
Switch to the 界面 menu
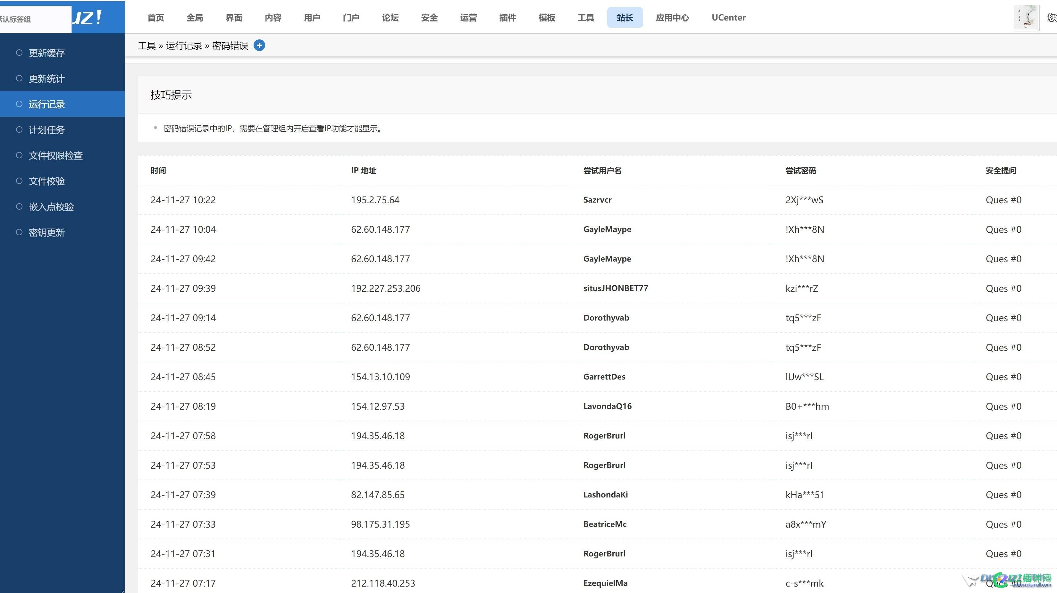[x=234, y=18]
